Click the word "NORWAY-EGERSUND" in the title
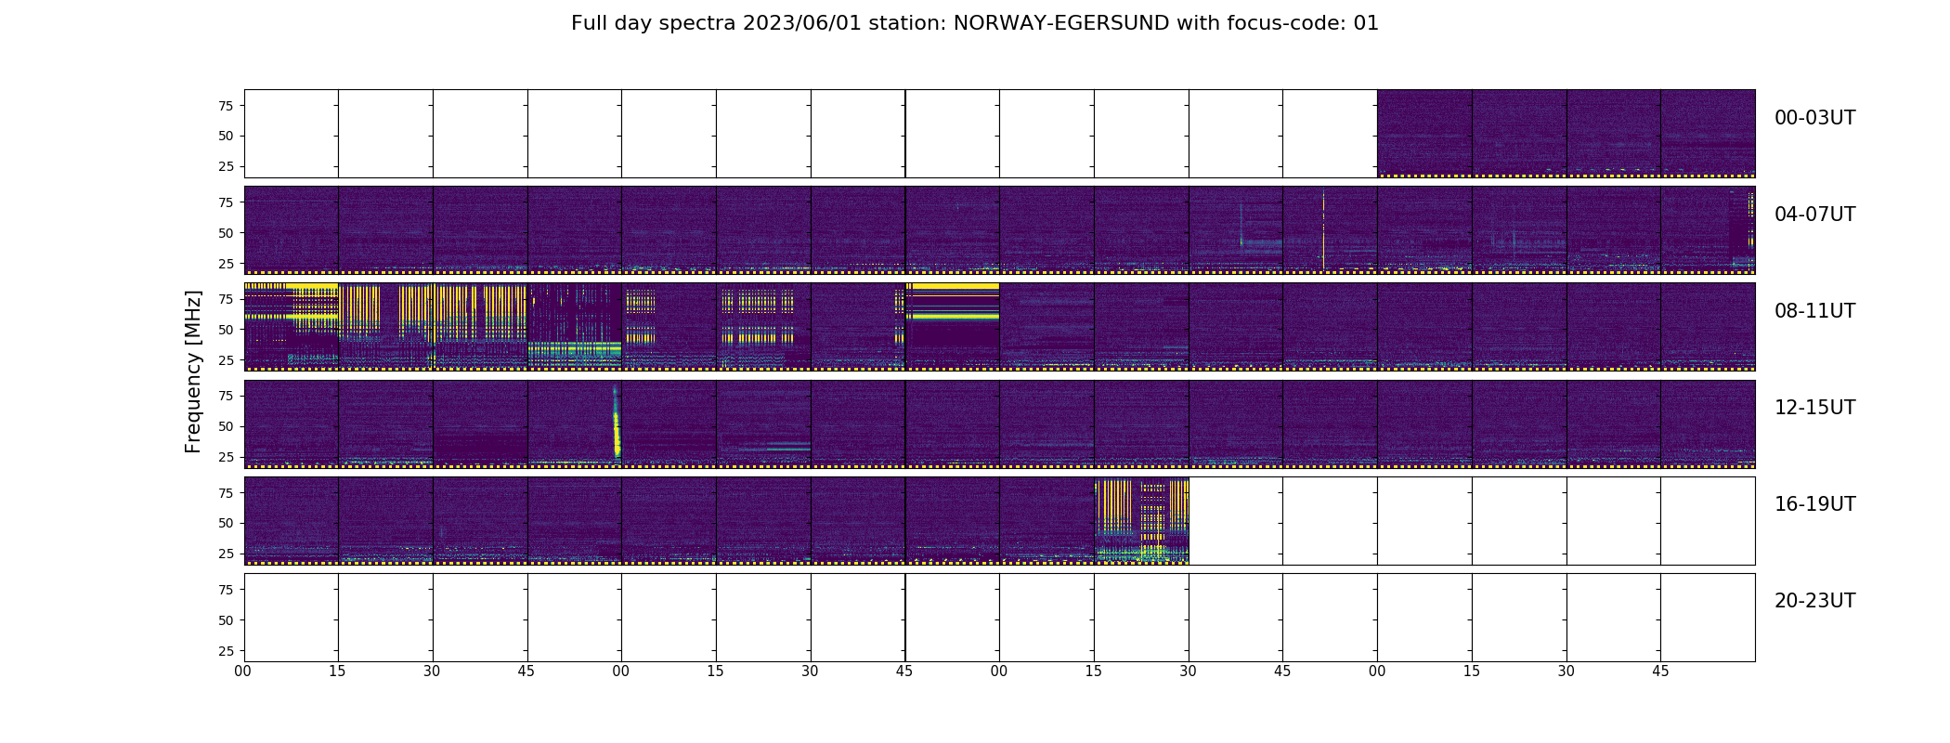Image resolution: width=1950 pixels, height=743 pixels. 1061,23
